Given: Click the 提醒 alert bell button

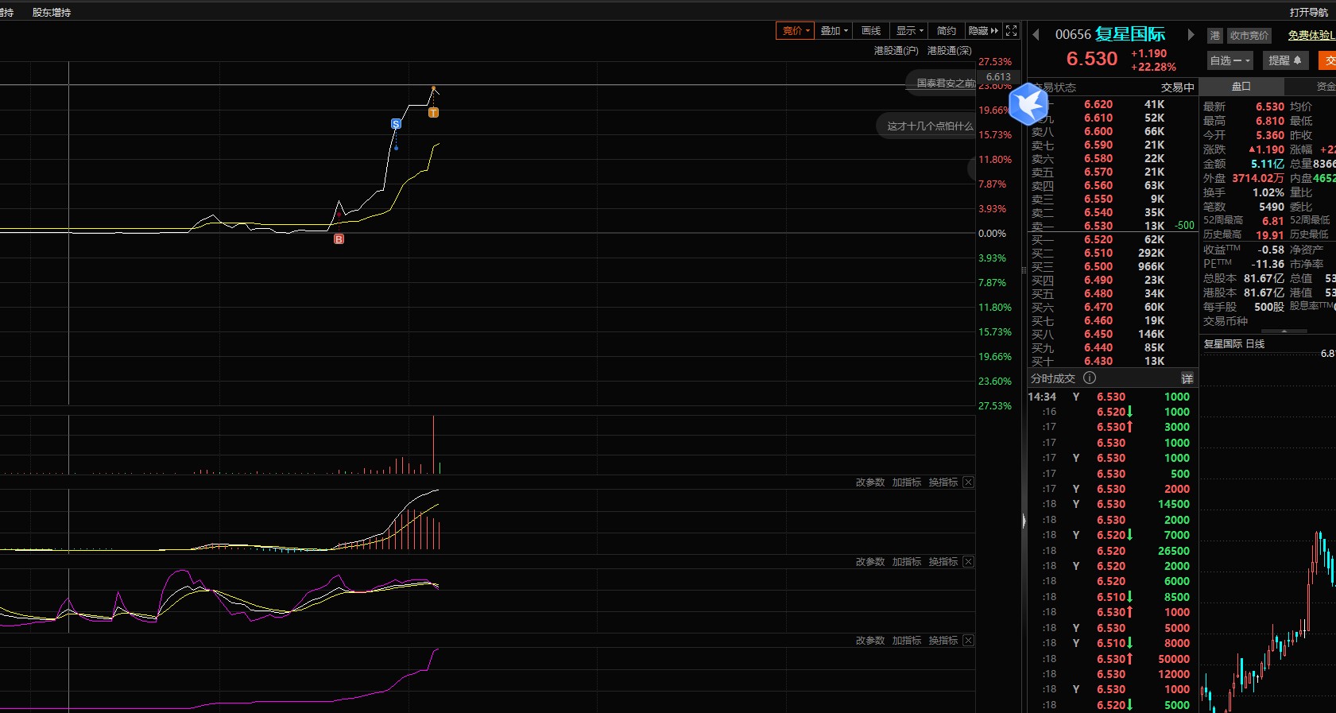Looking at the screenshot, I should click(x=1284, y=60).
